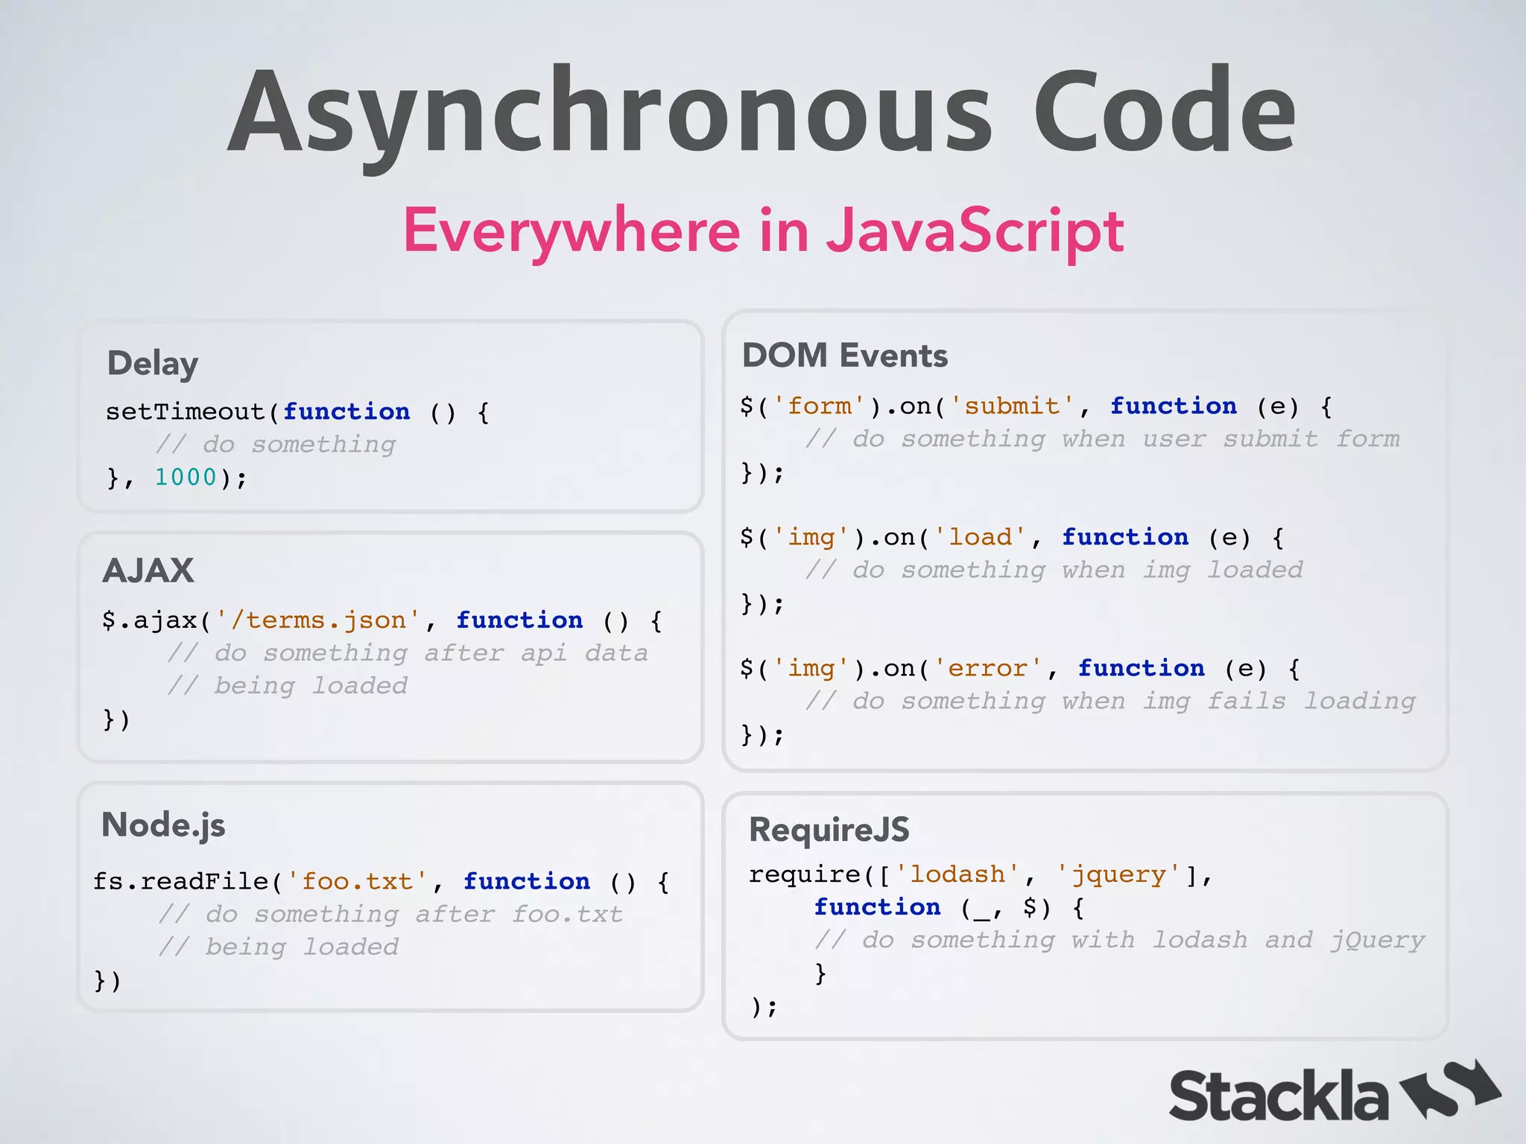Click '// do something with lodash and jQuery'
This screenshot has width=1526, height=1144.
(x=1119, y=941)
